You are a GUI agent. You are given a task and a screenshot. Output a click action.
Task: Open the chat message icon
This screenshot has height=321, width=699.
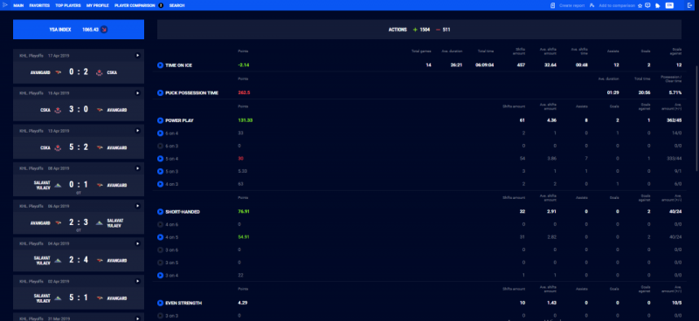(647, 5)
